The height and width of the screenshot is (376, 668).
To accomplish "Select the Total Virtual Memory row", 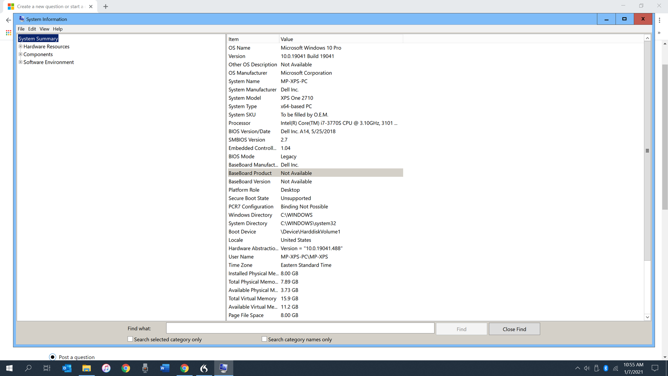I will 315,298.
